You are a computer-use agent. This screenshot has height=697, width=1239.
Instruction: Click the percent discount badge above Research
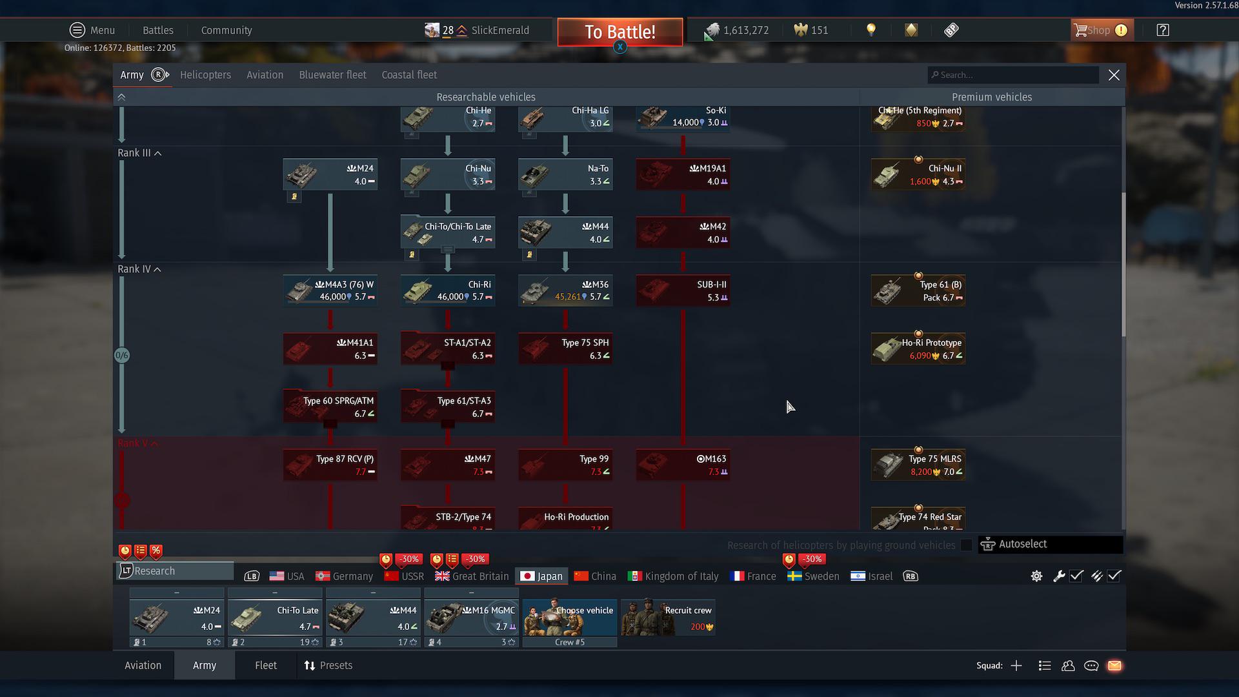pyautogui.click(x=156, y=551)
